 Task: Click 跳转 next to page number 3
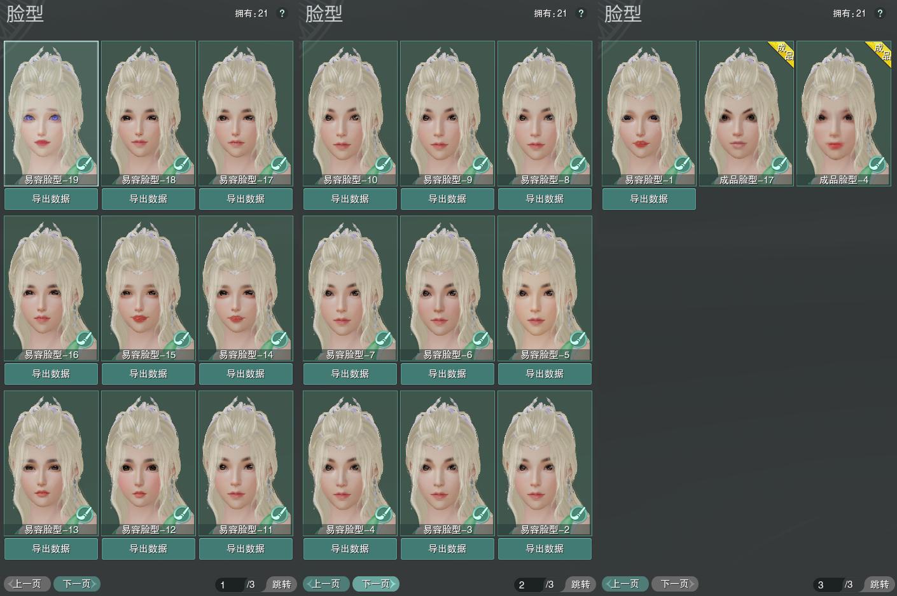click(879, 585)
